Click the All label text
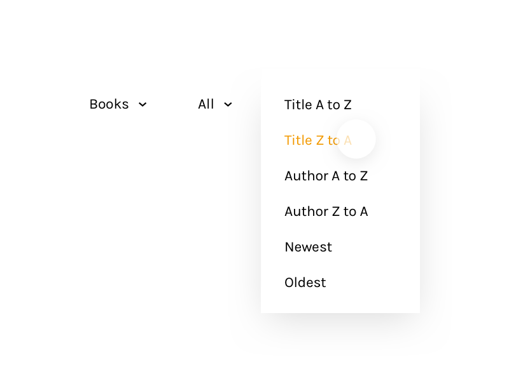 (206, 104)
